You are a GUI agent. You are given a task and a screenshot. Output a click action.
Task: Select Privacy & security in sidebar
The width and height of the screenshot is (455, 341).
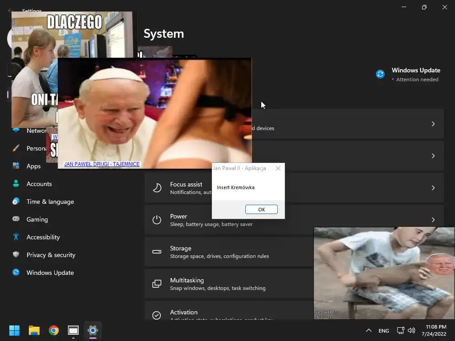pos(51,255)
